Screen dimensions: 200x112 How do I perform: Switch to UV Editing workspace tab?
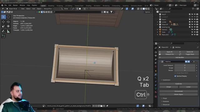[69, 6]
